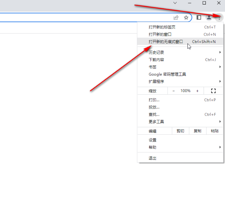Expand the 帮助 submenu

(x=180, y=147)
